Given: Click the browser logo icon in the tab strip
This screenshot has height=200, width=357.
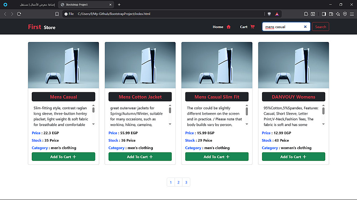Looking at the screenshot, I should click(x=5, y=5).
